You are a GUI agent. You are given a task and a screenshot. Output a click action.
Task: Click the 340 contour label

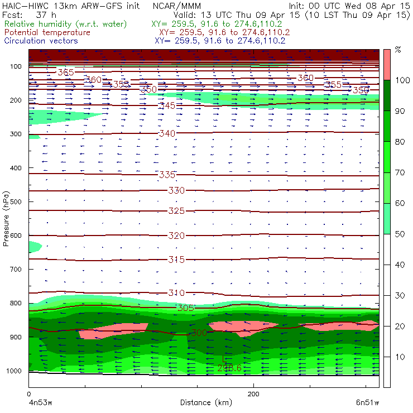167,133
